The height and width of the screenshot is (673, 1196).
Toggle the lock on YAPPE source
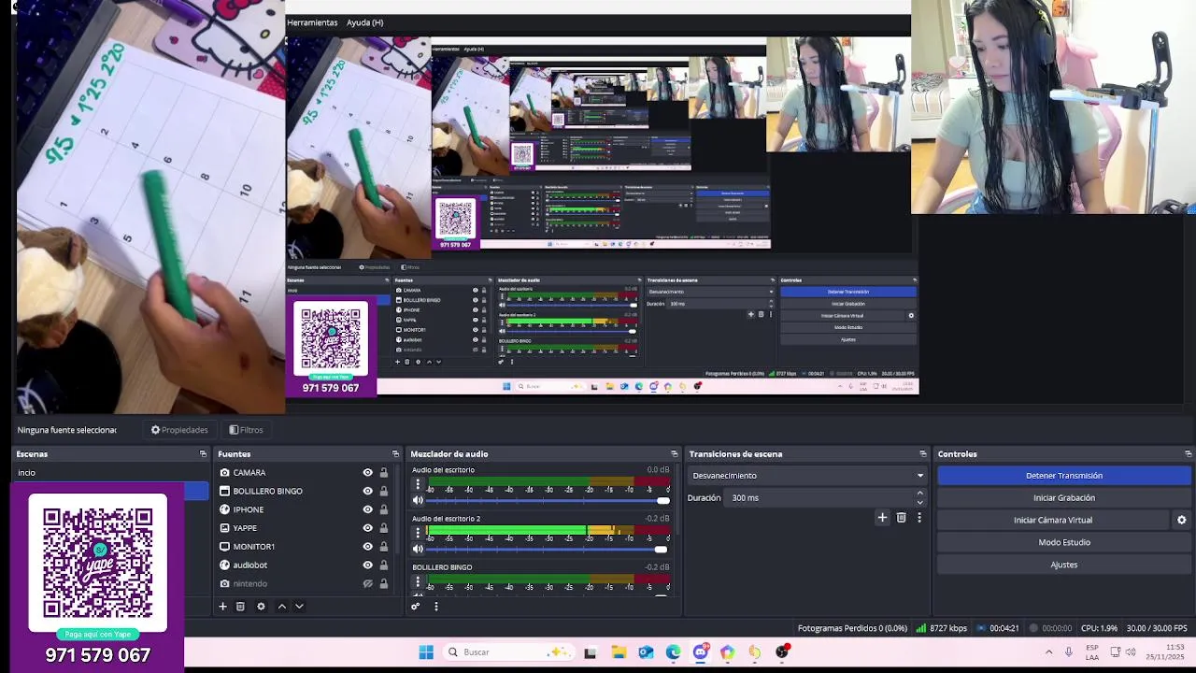[x=383, y=528]
